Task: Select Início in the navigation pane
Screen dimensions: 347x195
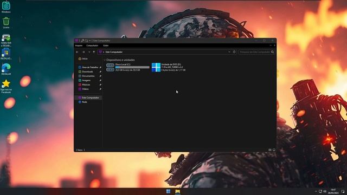Action: point(83,59)
